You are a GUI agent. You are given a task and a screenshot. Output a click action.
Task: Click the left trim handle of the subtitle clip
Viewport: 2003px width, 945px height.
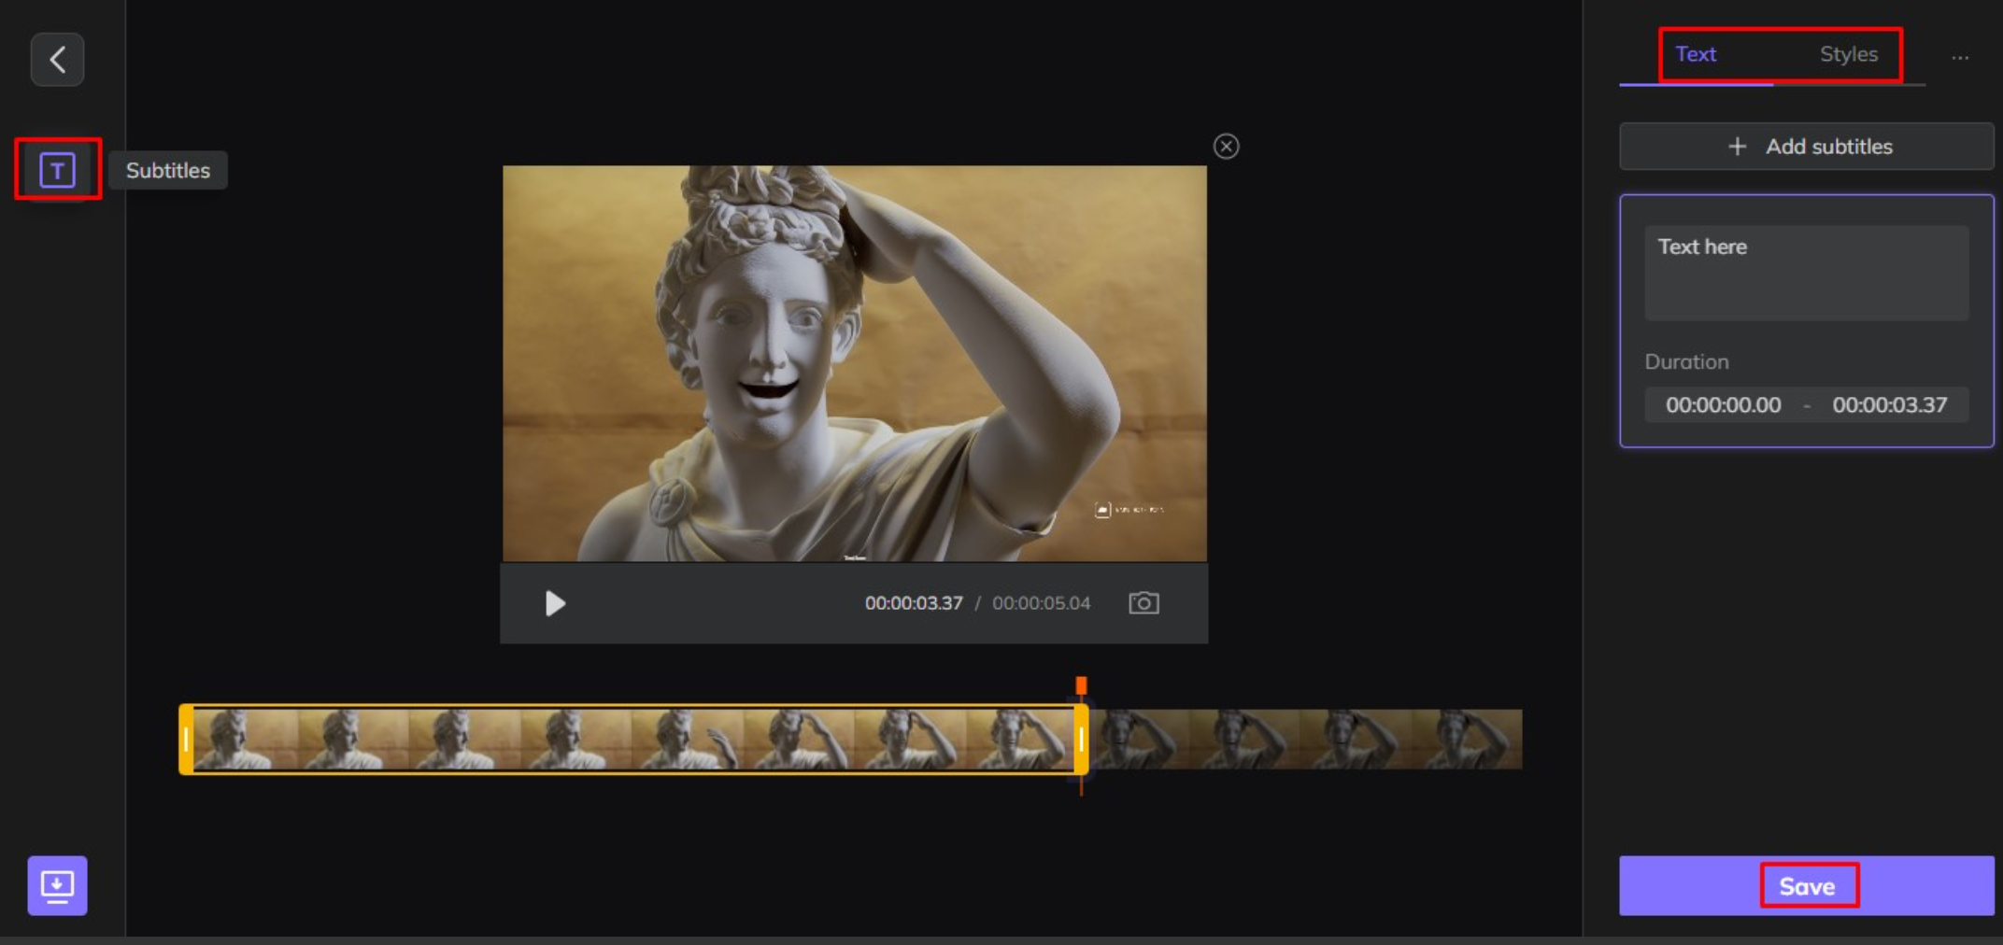click(x=187, y=740)
